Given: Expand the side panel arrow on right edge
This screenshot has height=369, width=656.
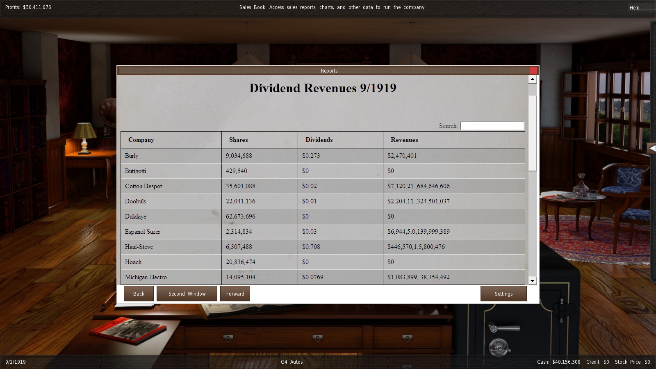Looking at the screenshot, I should coord(651,148).
